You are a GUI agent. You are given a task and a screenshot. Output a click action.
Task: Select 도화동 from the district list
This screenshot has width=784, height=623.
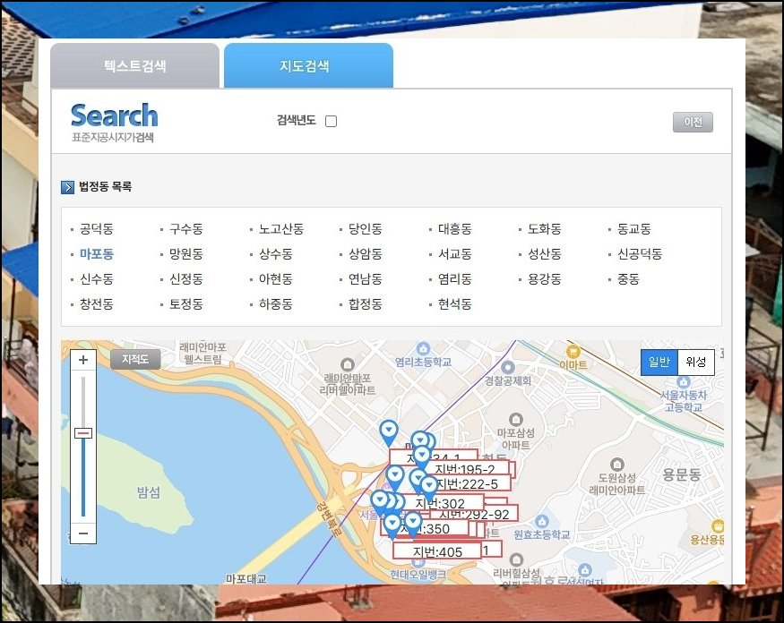point(544,229)
